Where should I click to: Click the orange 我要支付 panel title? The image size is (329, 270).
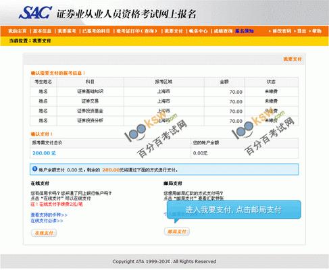pyautogui.click(x=293, y=59)
